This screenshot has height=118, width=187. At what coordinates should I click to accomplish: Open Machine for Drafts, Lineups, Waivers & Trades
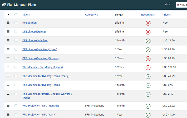(x=47, y=96)
